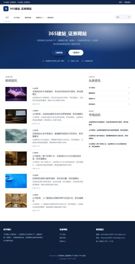Image resolution: width=135 pixels, height=264 pixels.
Task: Click the arrow icon beside sidebar 关于我们
Action: click(x=129, y=88)
